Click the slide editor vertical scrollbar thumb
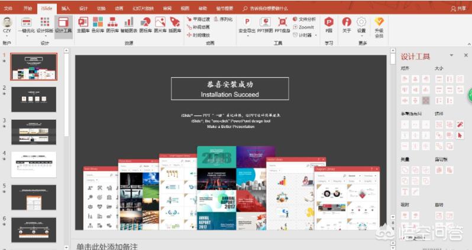Viewport: 472px width, 250px height. [393, 58]
